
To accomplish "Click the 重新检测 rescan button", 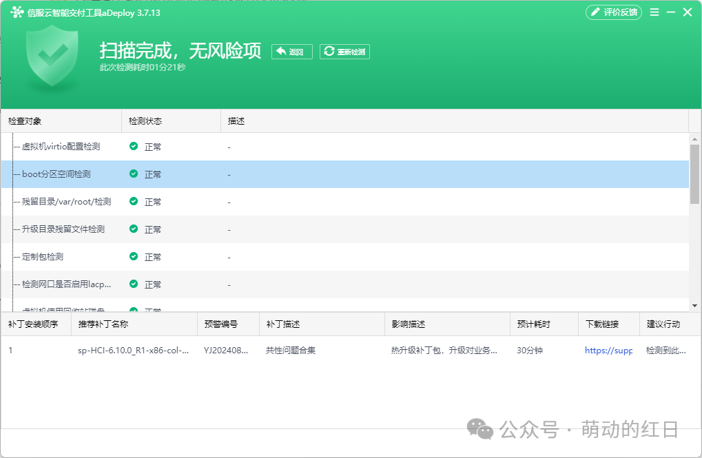I will pyautogui.click(x=344, y=52).
